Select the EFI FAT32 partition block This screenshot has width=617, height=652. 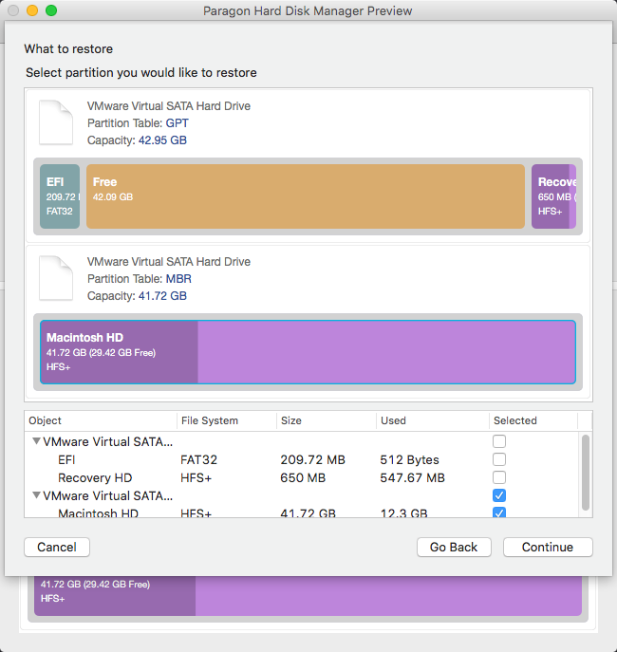(x=60, y=196)
